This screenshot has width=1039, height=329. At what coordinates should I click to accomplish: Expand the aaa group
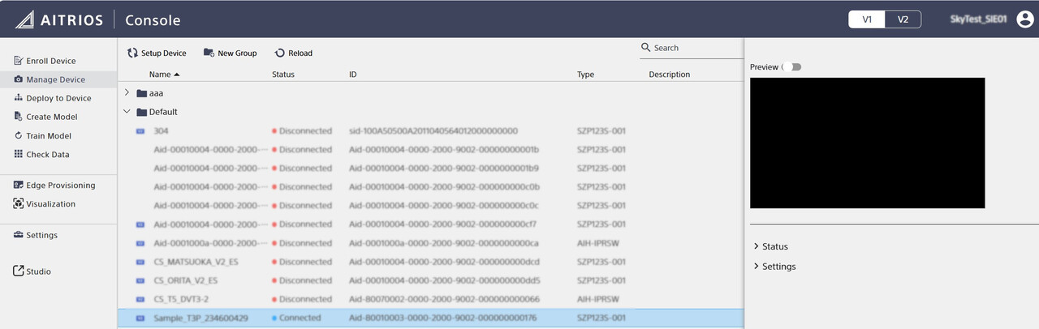pyautogui.click(x=127, y=92)
